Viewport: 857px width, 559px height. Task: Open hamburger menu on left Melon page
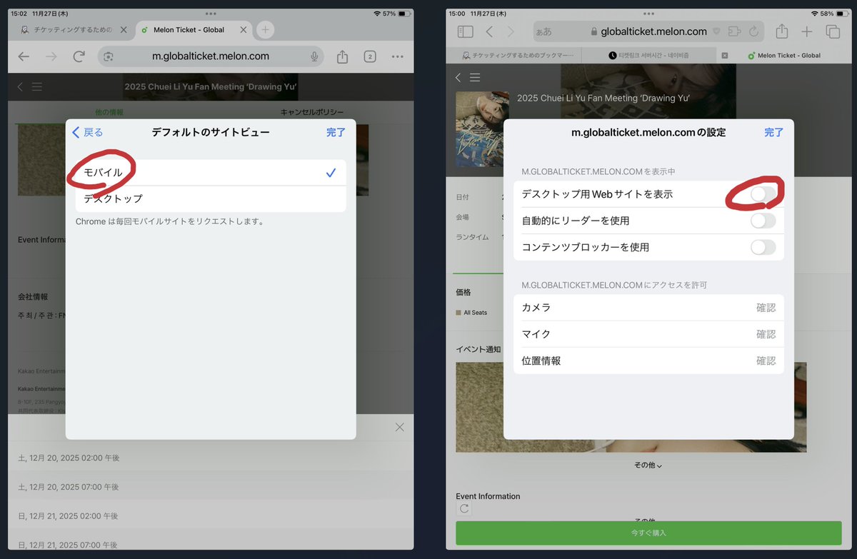coord(37,86)
